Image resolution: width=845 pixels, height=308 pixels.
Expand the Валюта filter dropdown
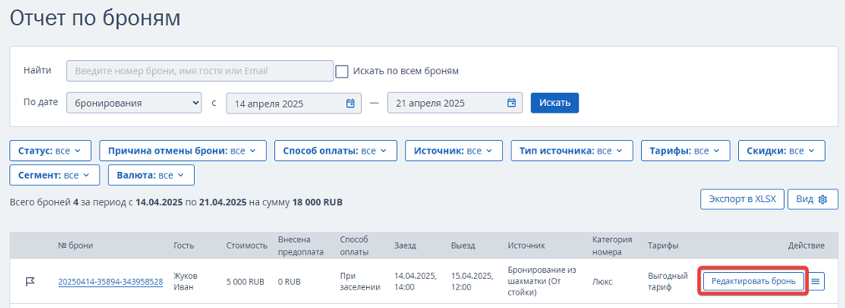[x=151, y=175]
